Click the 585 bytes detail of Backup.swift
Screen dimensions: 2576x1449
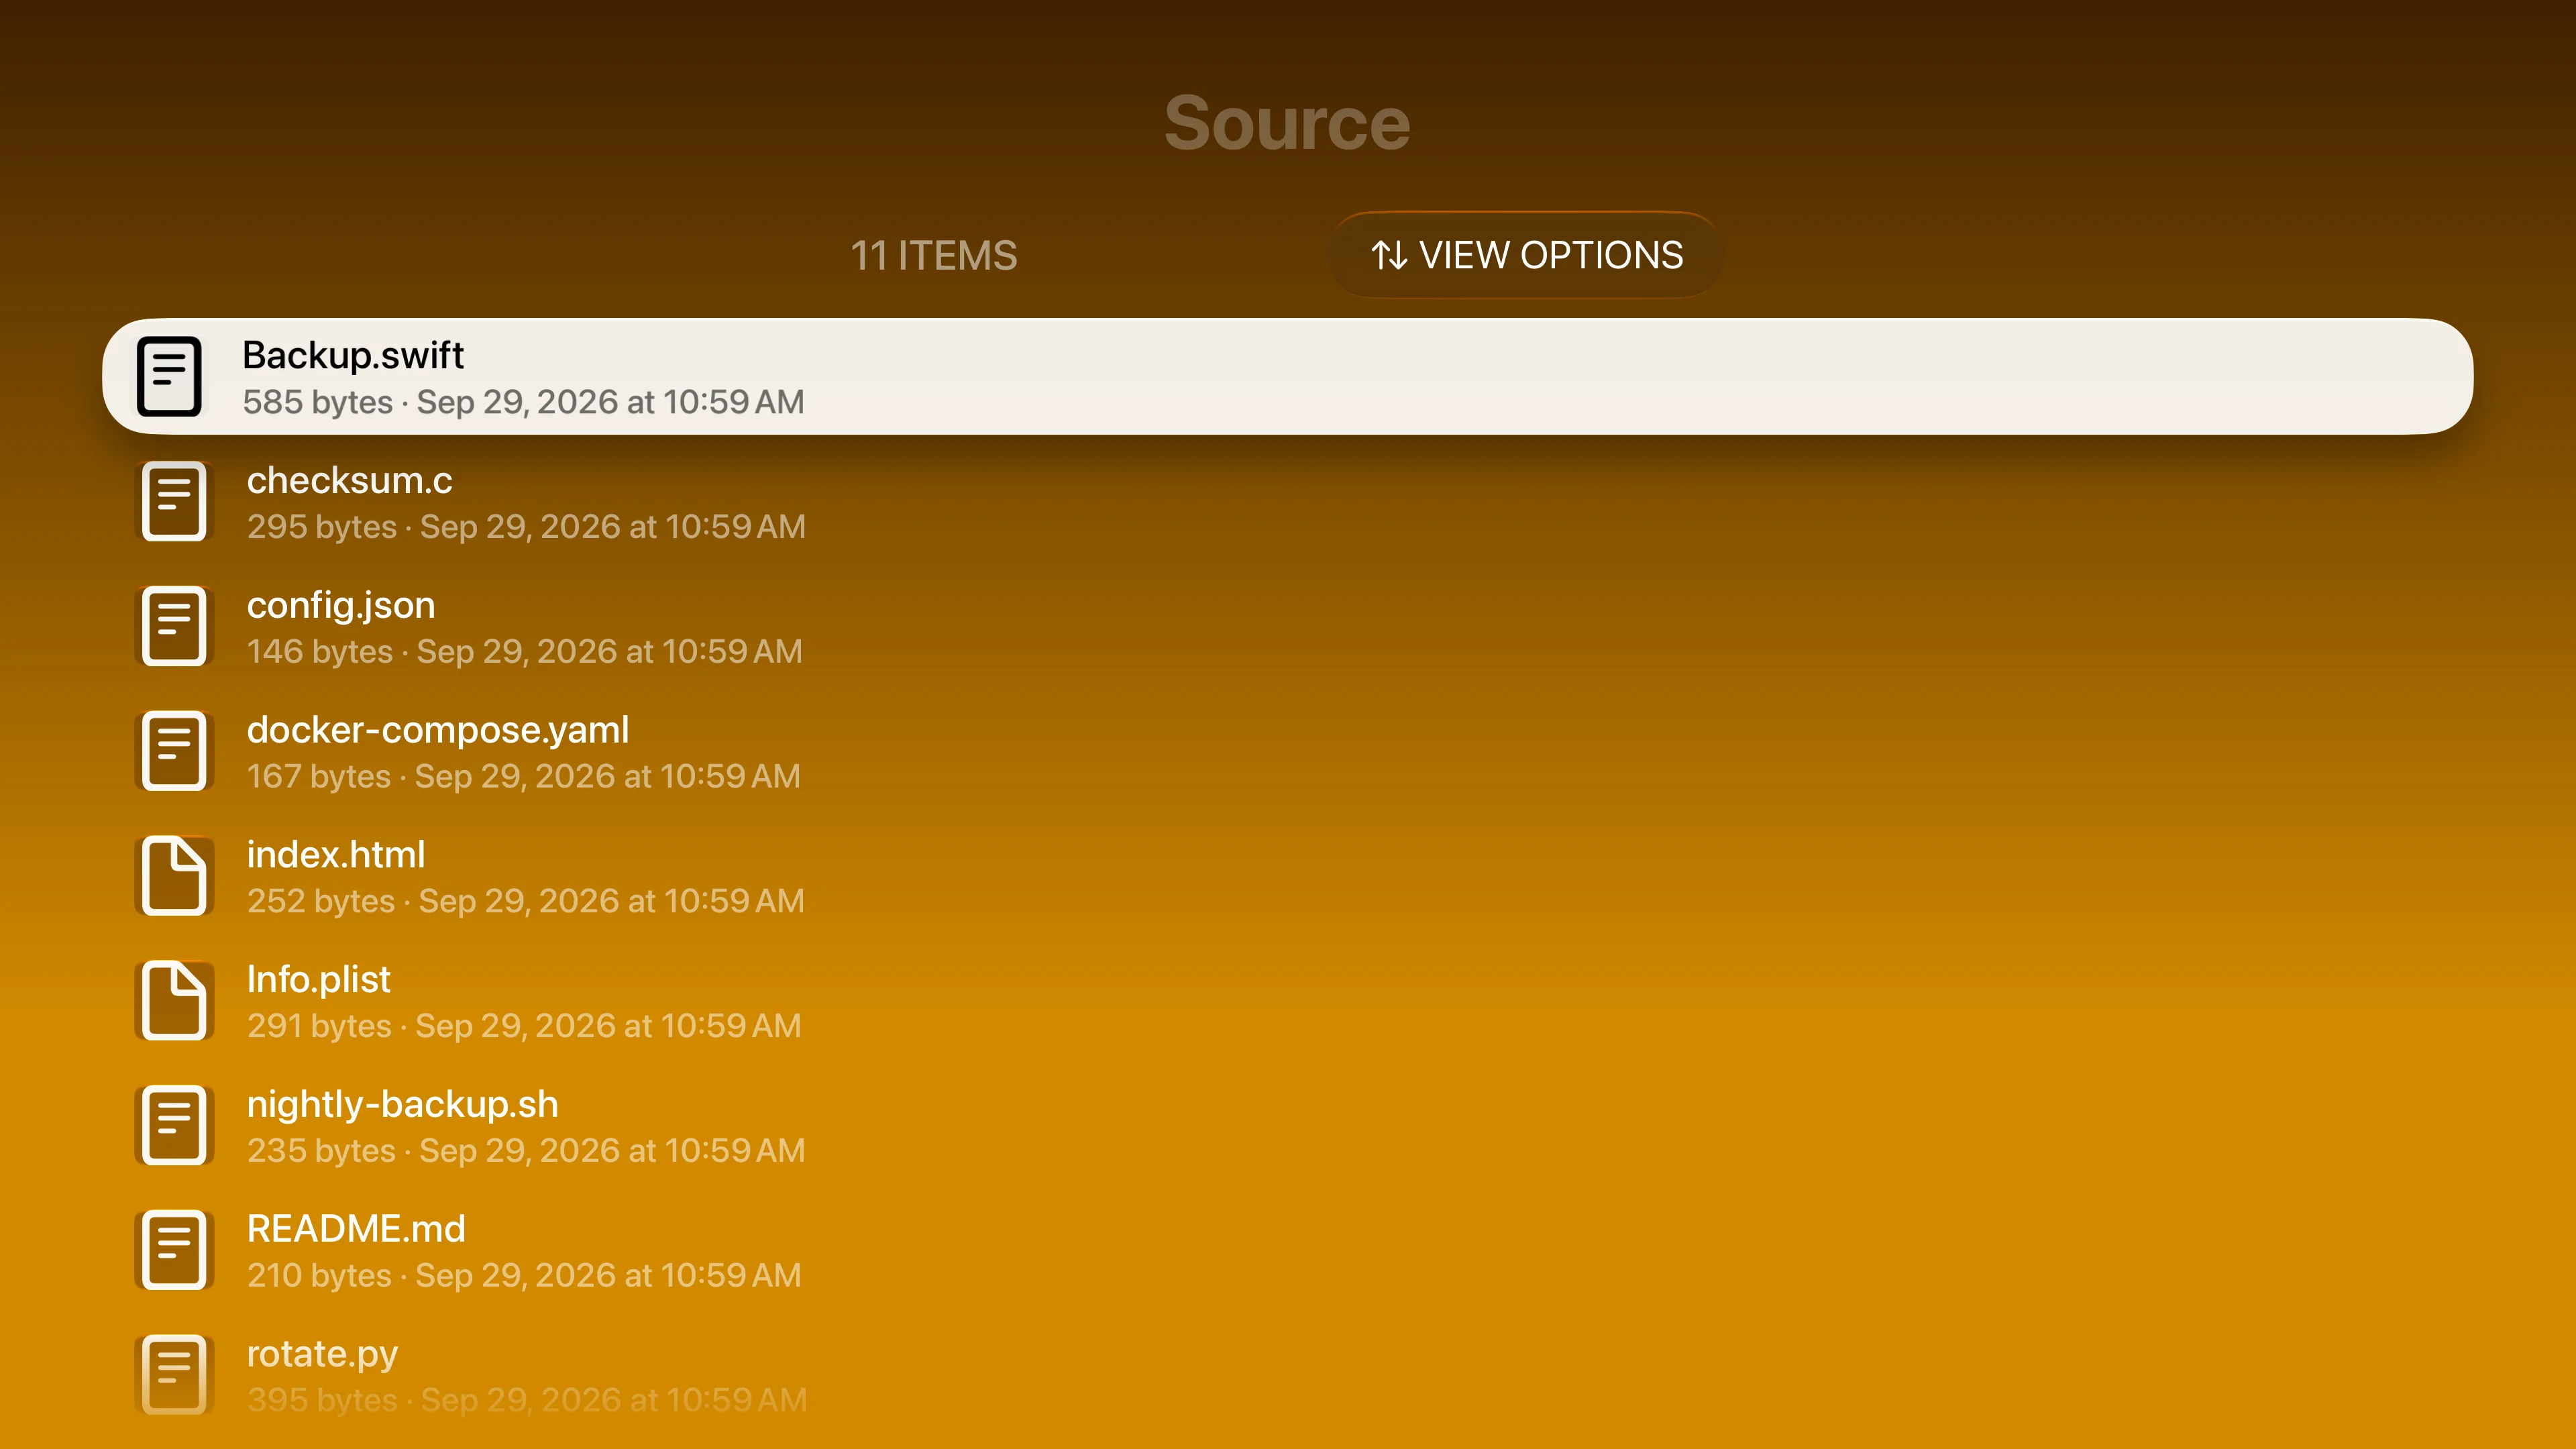(523, 402)
